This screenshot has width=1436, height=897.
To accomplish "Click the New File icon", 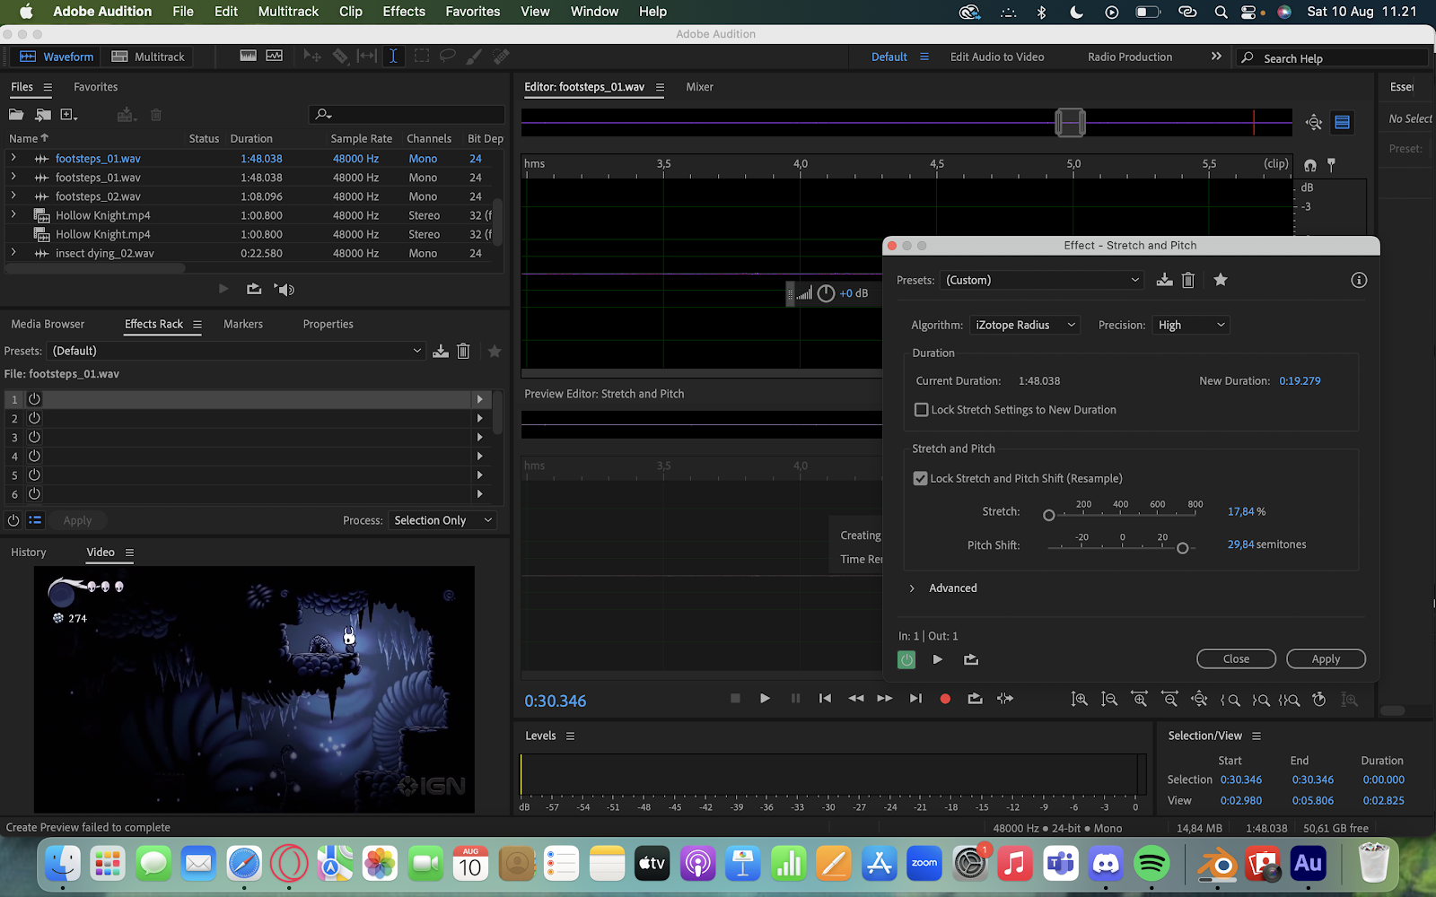I will tap(69, 115).
